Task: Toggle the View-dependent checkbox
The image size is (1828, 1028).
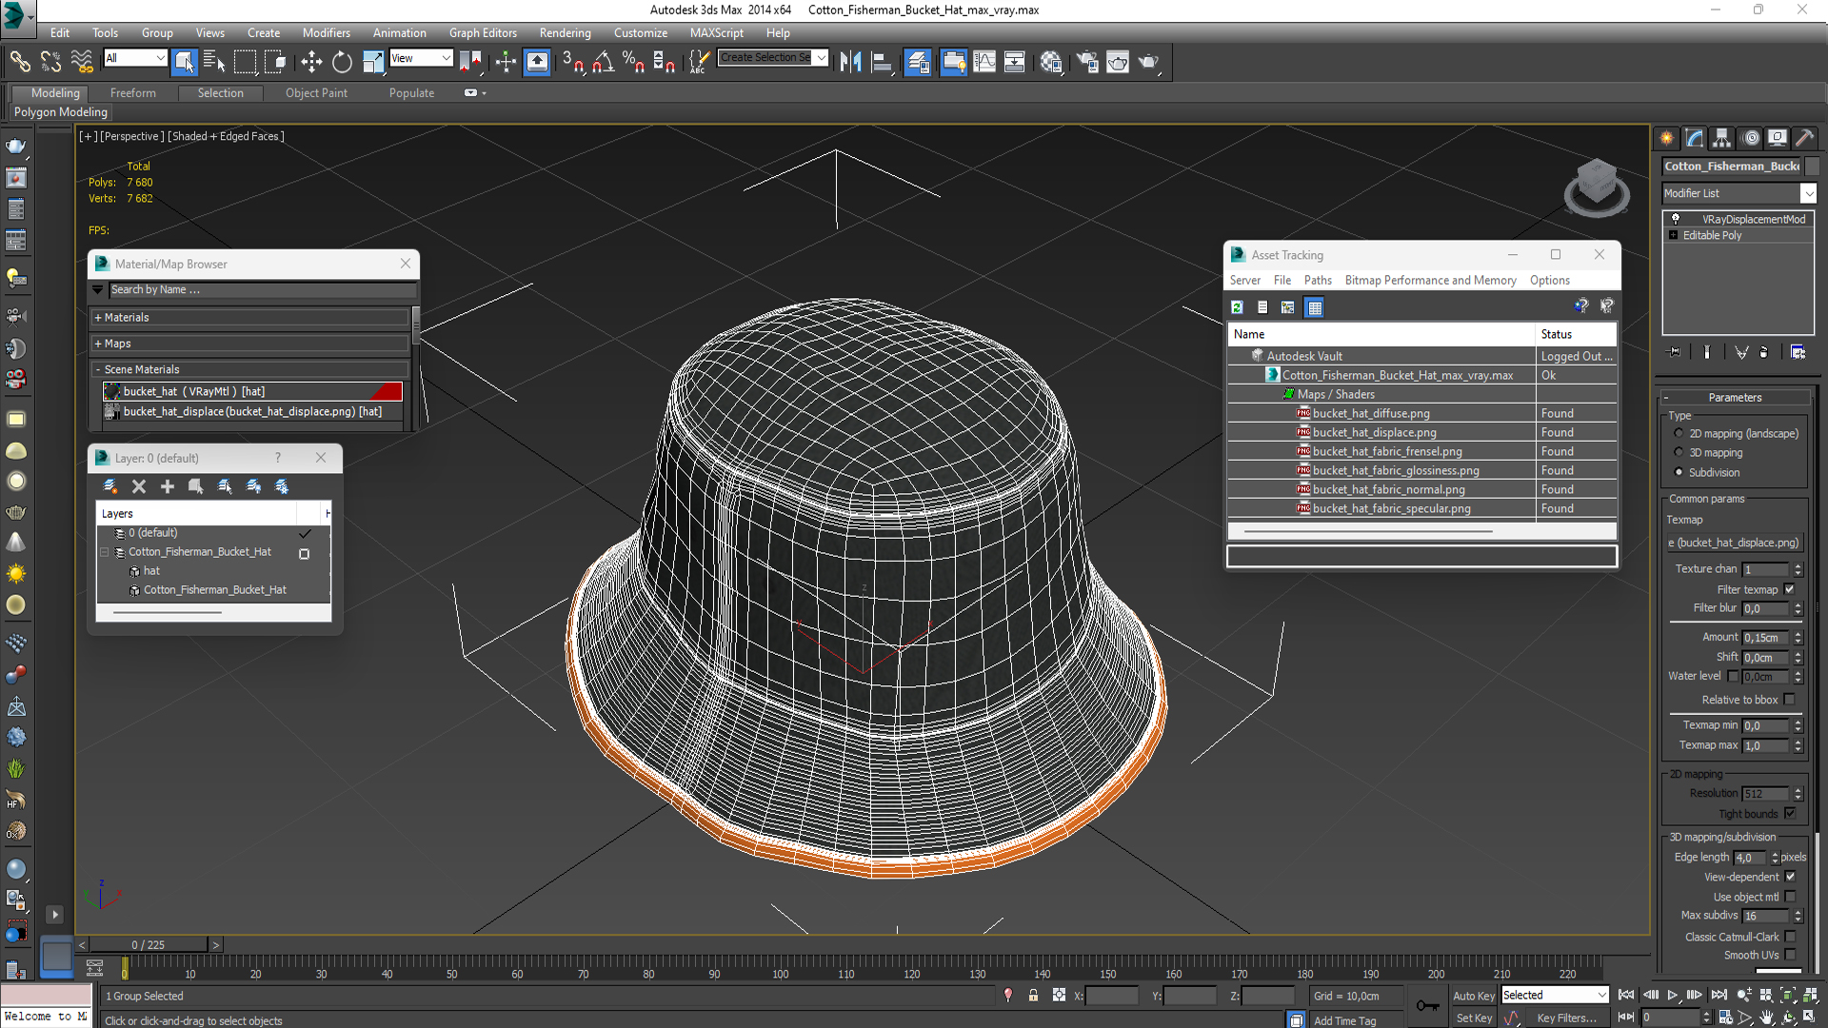Action: click(x=1790, y=877)
